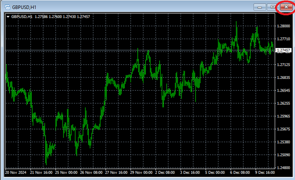Select the current price tag 1.27457
Image resolution: width=295 pixels, height=180 pixels.
coord(284,51)
